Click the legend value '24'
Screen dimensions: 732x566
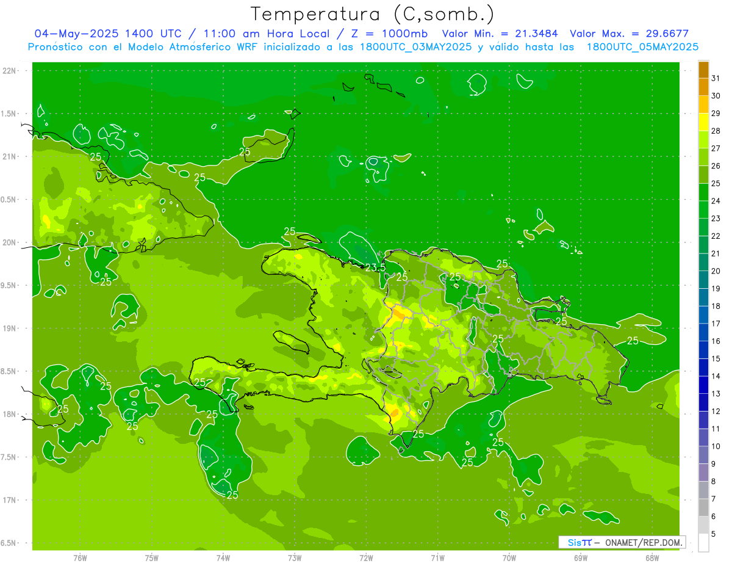[x=716, y=201]
